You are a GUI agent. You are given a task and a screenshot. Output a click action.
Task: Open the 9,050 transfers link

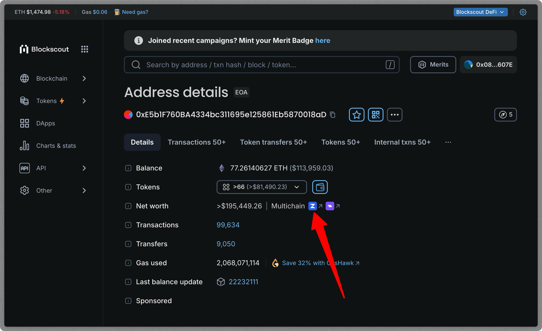point(226,244)
